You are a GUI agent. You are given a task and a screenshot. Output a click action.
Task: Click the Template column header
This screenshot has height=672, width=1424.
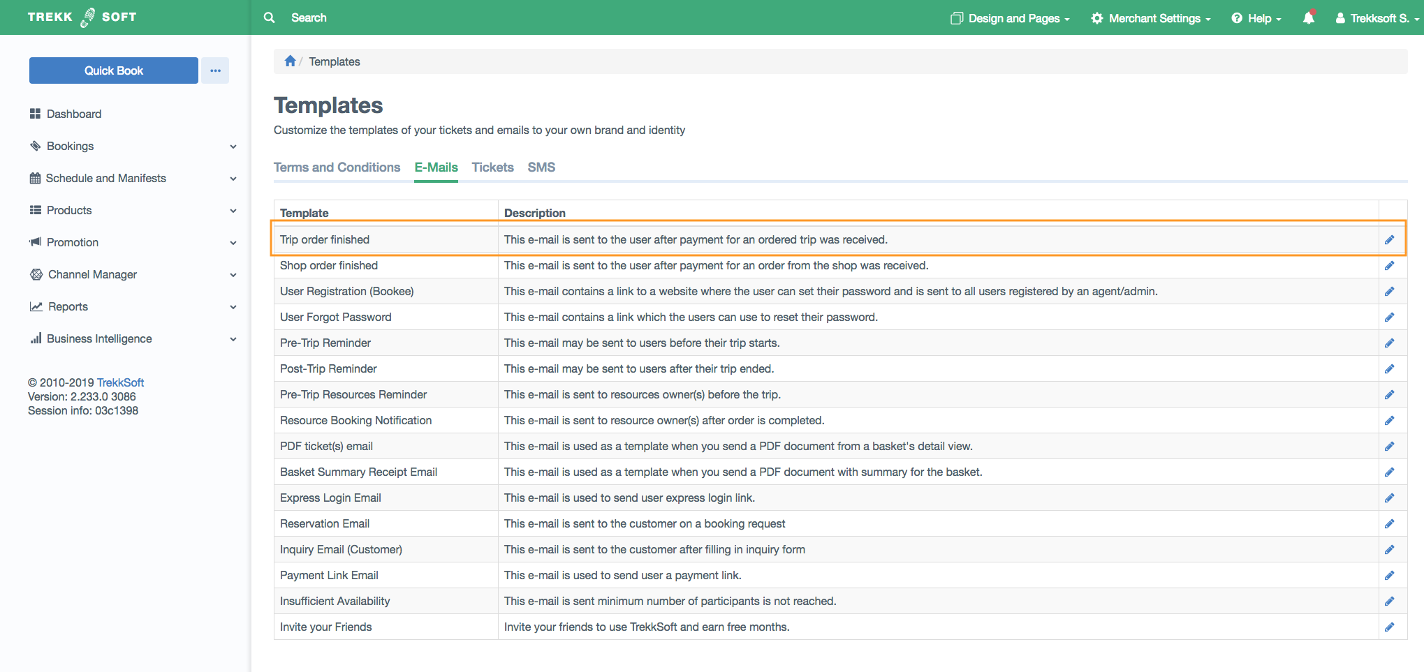(x=304, y=213)
